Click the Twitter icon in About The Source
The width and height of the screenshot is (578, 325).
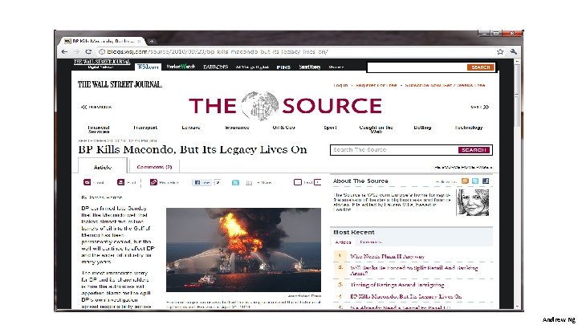(x=475, y=181)
